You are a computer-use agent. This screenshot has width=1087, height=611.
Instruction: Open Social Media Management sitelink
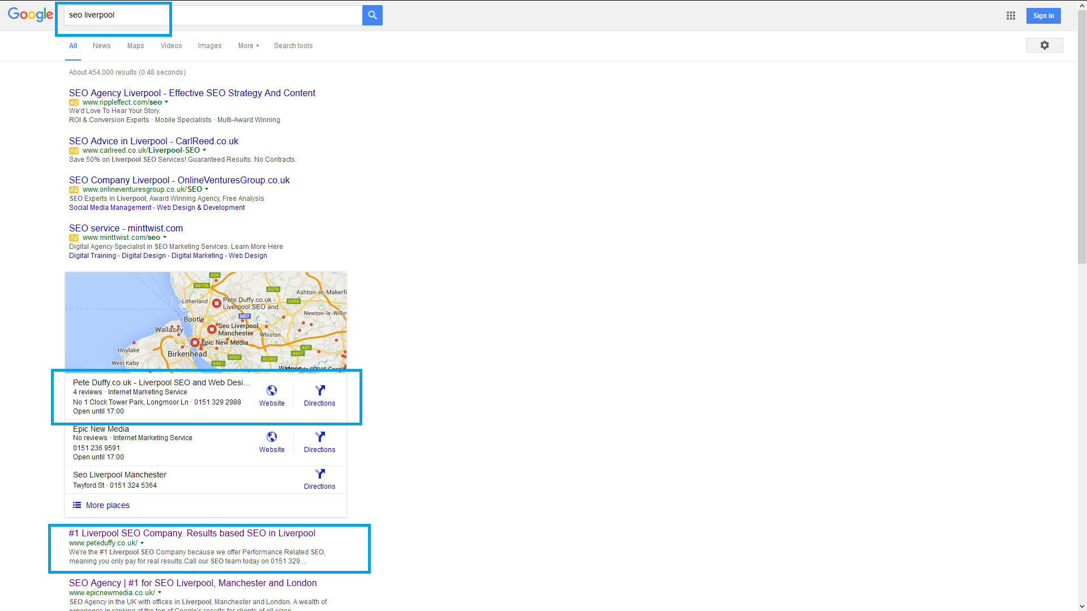tap(110, 208)
